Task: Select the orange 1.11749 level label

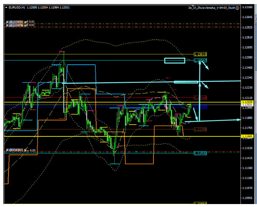Action: pos(200,129)
